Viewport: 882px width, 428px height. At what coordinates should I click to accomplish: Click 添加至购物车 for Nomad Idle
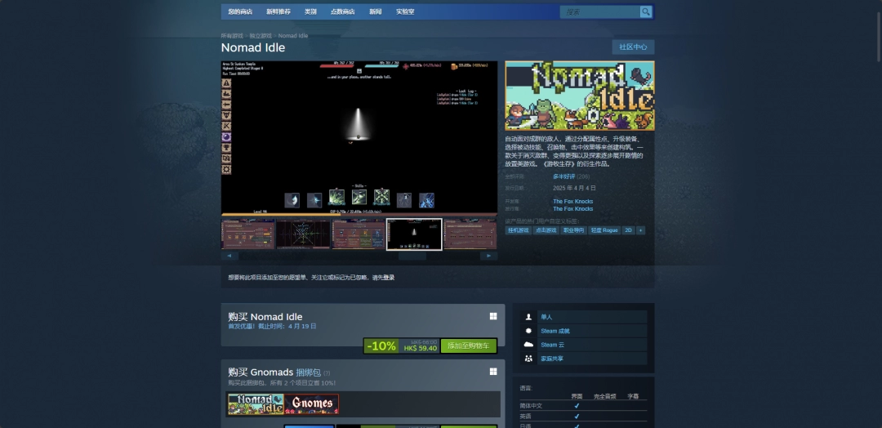tap(469, 346)
